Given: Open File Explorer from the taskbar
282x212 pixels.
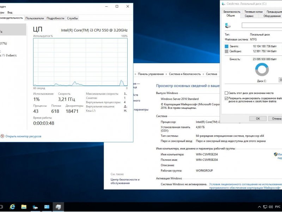Looking at the screenshot, I should point(24,207).
